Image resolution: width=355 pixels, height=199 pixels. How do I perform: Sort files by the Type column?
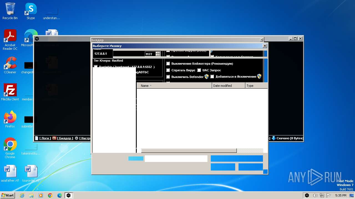point(257,86)
